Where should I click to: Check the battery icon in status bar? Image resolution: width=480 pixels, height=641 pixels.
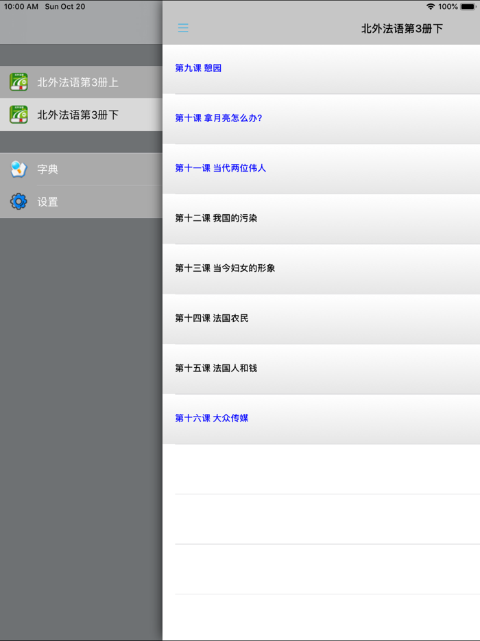(x=468, y=6)
